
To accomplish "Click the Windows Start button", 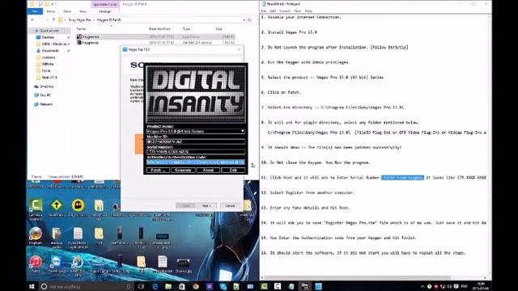I will pos(32,286).
